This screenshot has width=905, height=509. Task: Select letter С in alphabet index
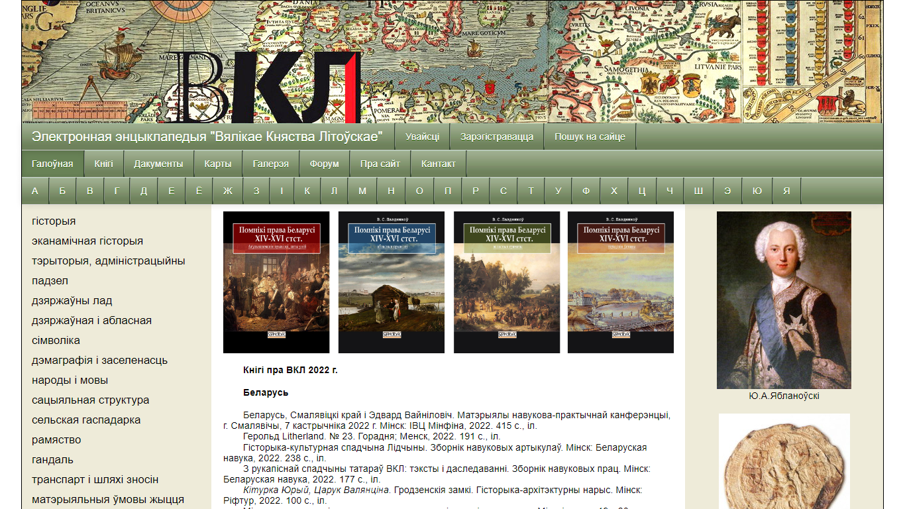pos(504,191)
